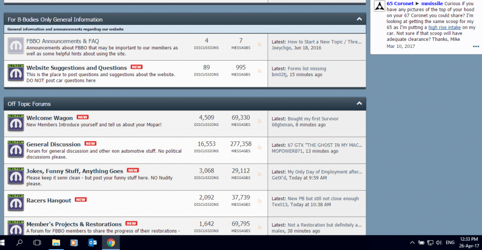Click FBBO Announcements & FAQ forum icon
This screenshot has height=250, width=482.
coord(16,46)
